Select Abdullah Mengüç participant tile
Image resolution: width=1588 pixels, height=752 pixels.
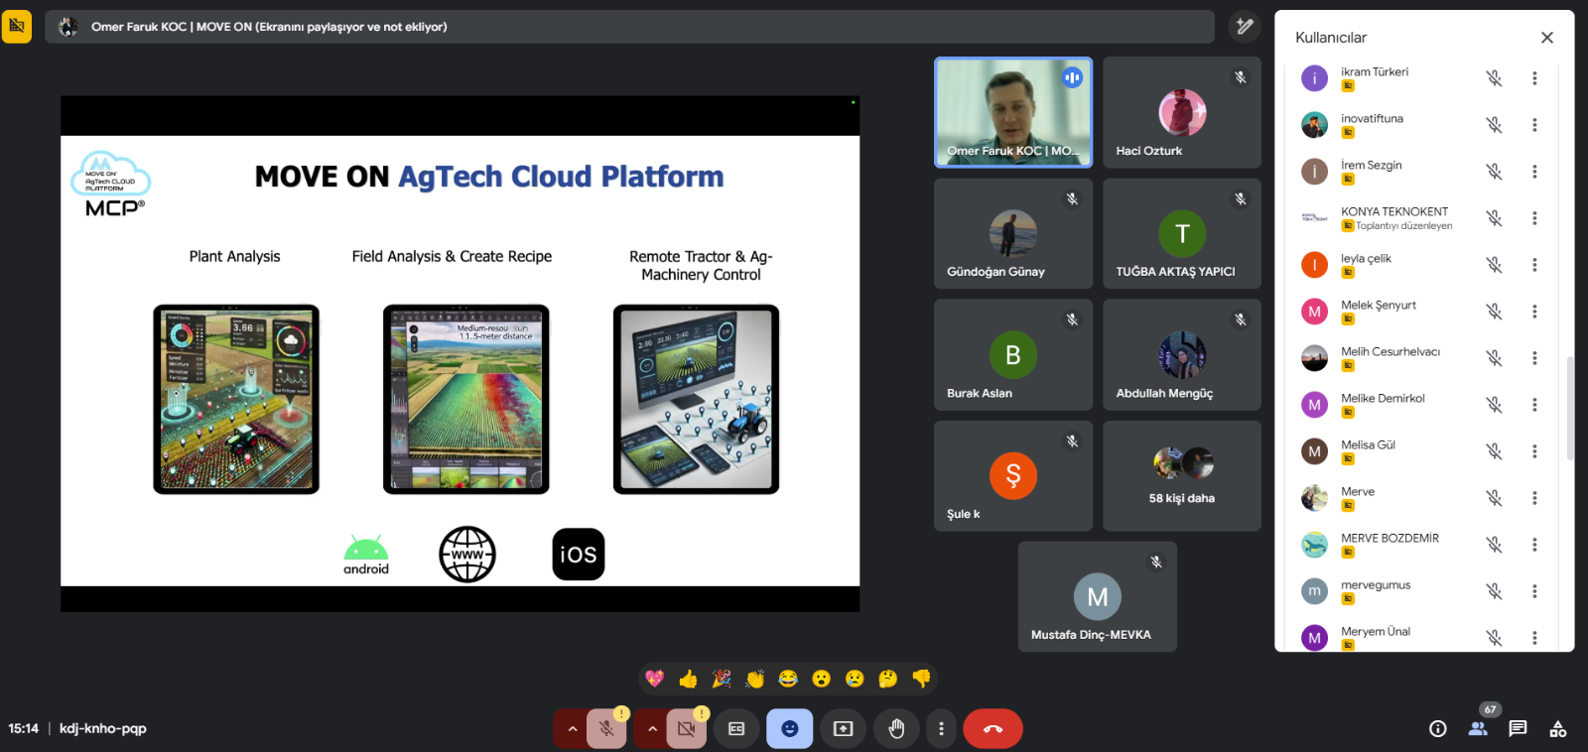coord(1182,355)
